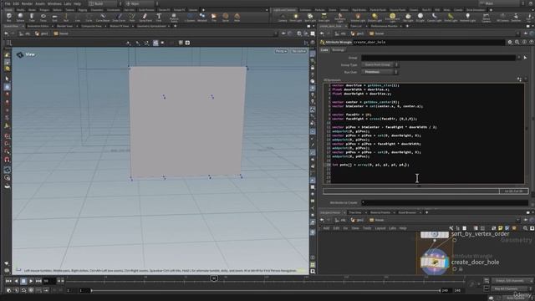
Task: Create a Box from the shelf
Action: click(x=9, y=17)
